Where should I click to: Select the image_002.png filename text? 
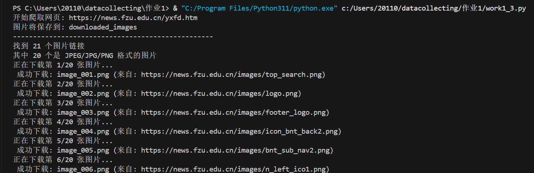click(x=83, y=94)
